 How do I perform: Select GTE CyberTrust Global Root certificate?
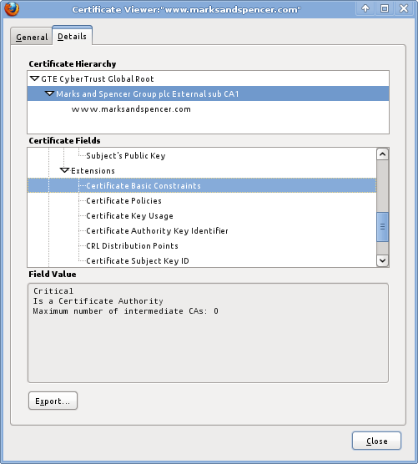208,78
